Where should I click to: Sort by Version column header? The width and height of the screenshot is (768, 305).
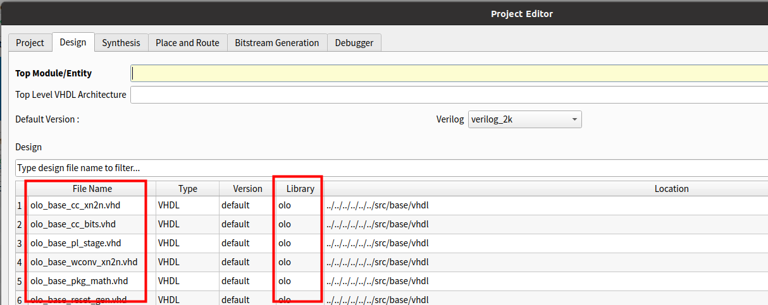(x=247, y=188)
